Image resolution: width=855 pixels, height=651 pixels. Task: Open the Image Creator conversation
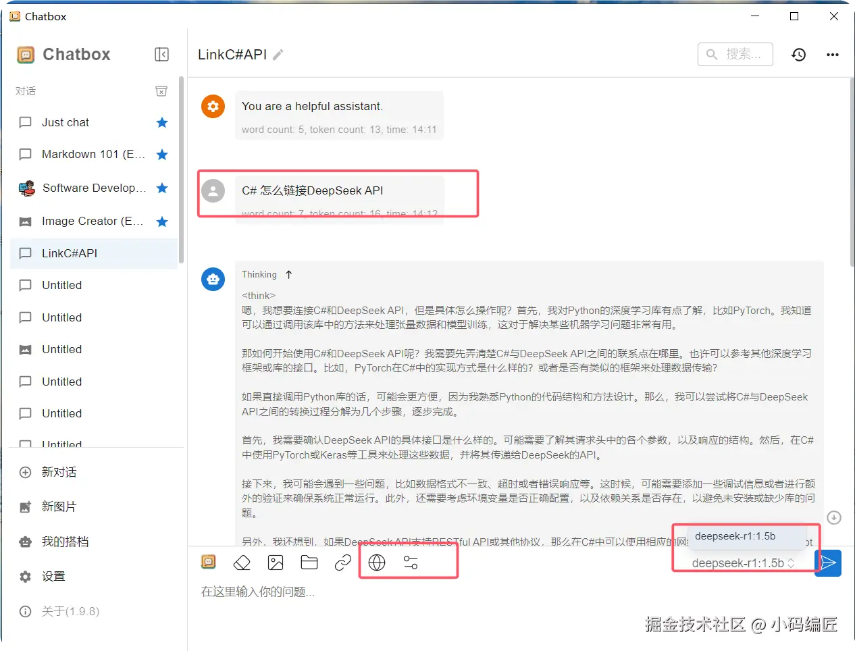tap(94, 221)
